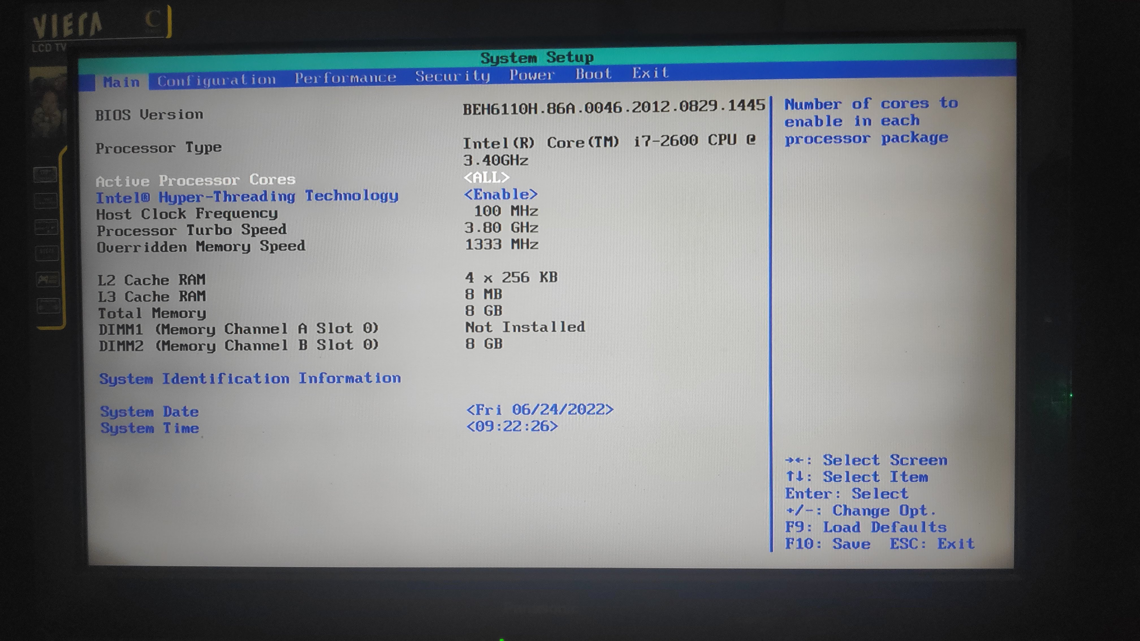
Task: Click the F10 Save hint
Action: coord(828,544)
